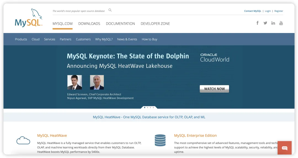This screenshot has width=298, height=158.
Task: Select the fourth carousel dot
Action: 153,107
